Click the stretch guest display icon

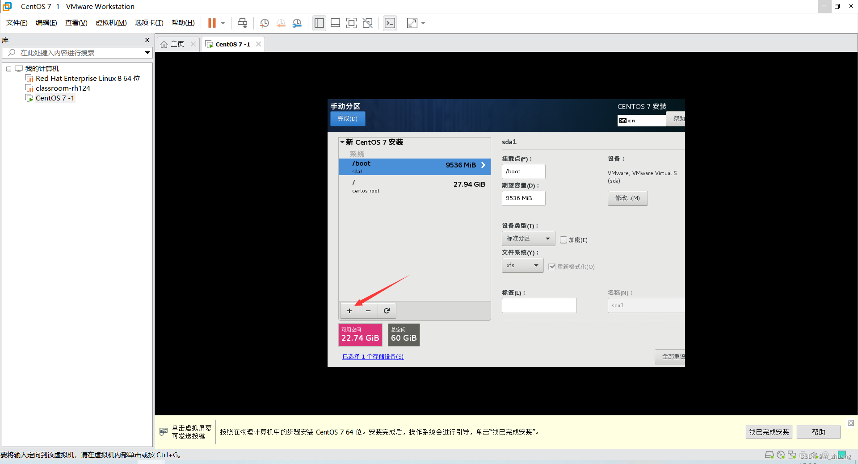coord(412,23)
